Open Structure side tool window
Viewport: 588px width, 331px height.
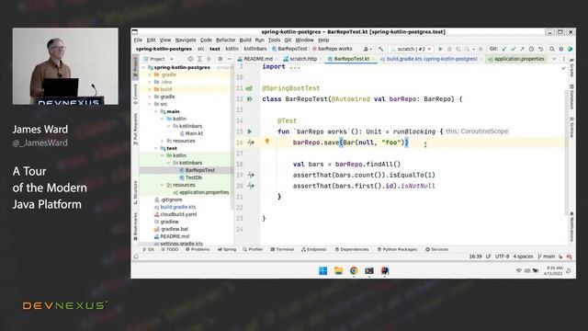click(x=135, y=192)
